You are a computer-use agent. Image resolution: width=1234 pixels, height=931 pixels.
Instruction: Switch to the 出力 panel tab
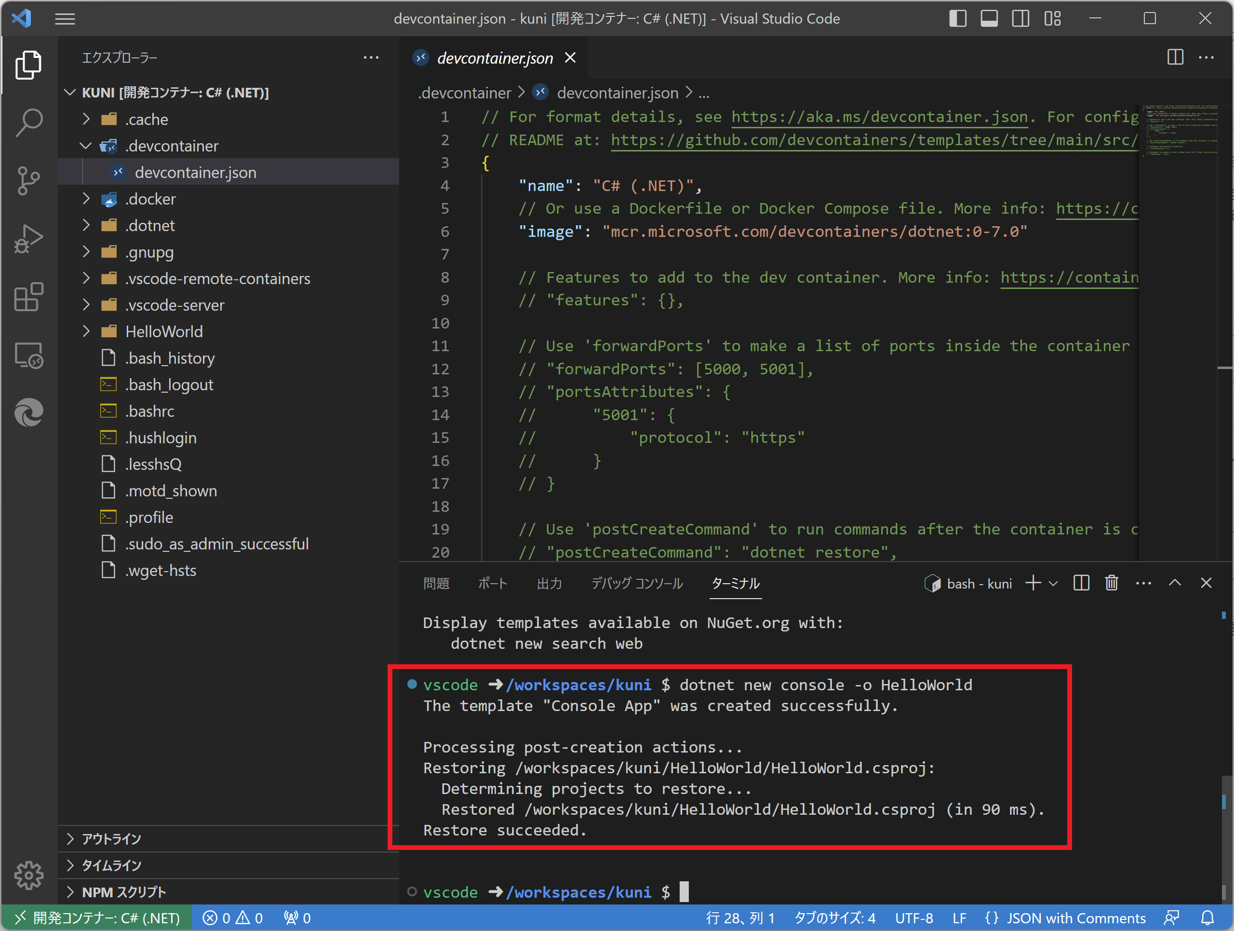click(x=550, y=583)
